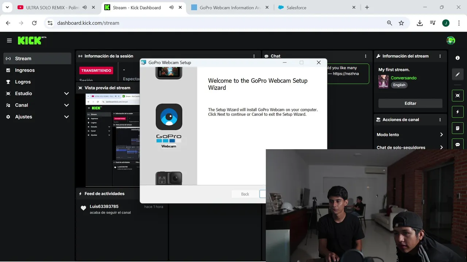Bookmark this page with the star icon
The height and width of the screenshot is (262, 467).
tap(401, 23)
